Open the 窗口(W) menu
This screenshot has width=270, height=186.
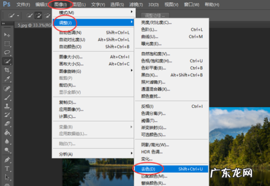coord(192,4)
